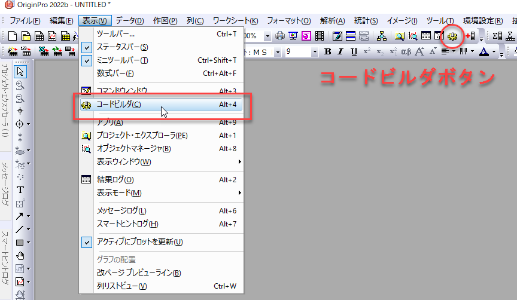Select the Pan hand tool

tap(20, 256)
